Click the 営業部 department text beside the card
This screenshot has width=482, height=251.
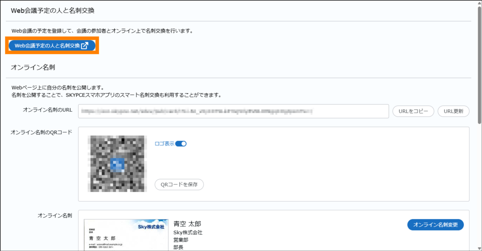point(181,240)
